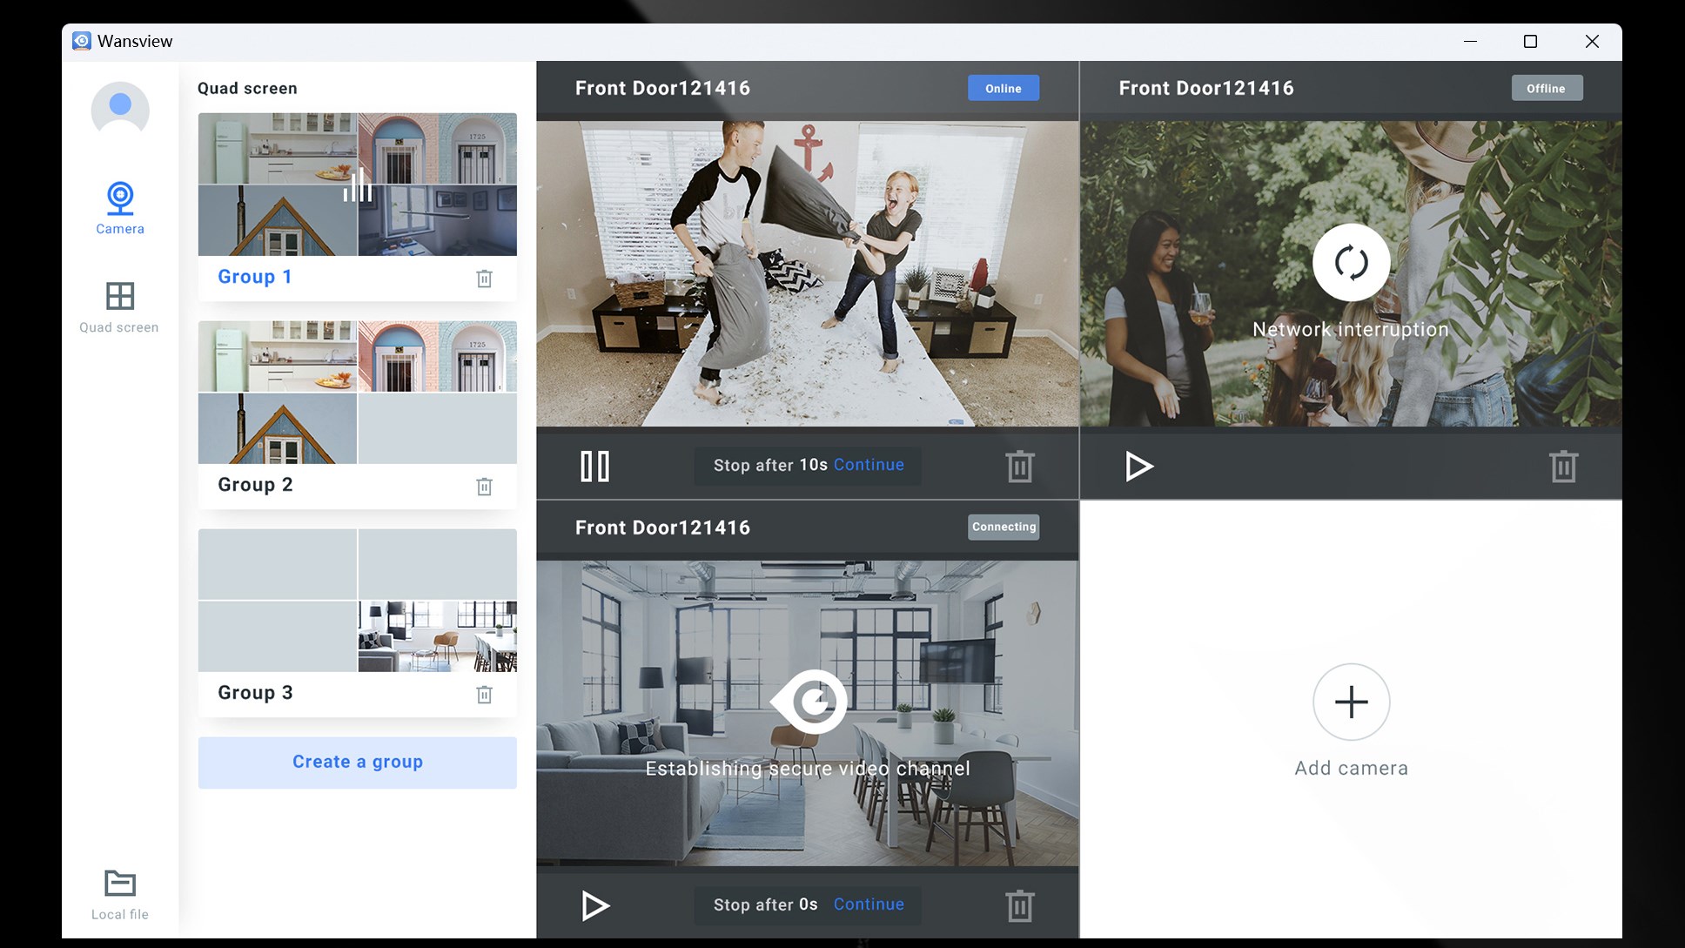
Task: Start playback on the connecting camera
Action: (x=594, y=905)
